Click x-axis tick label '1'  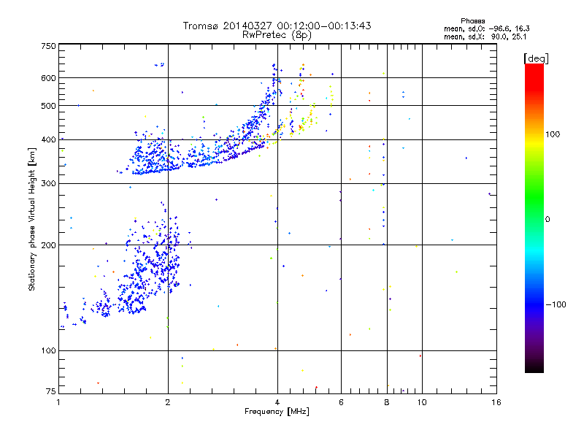(58, 402)
